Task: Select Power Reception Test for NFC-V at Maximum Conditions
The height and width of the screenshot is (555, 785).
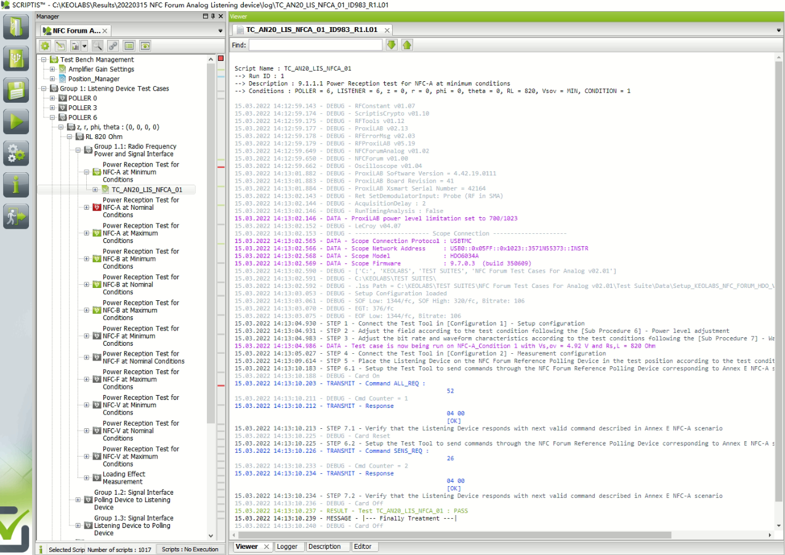Action: (x=141, y=457)
